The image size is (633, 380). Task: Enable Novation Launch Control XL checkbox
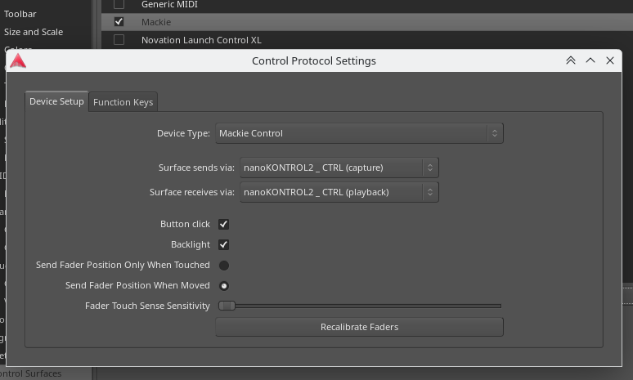(119, 40)
